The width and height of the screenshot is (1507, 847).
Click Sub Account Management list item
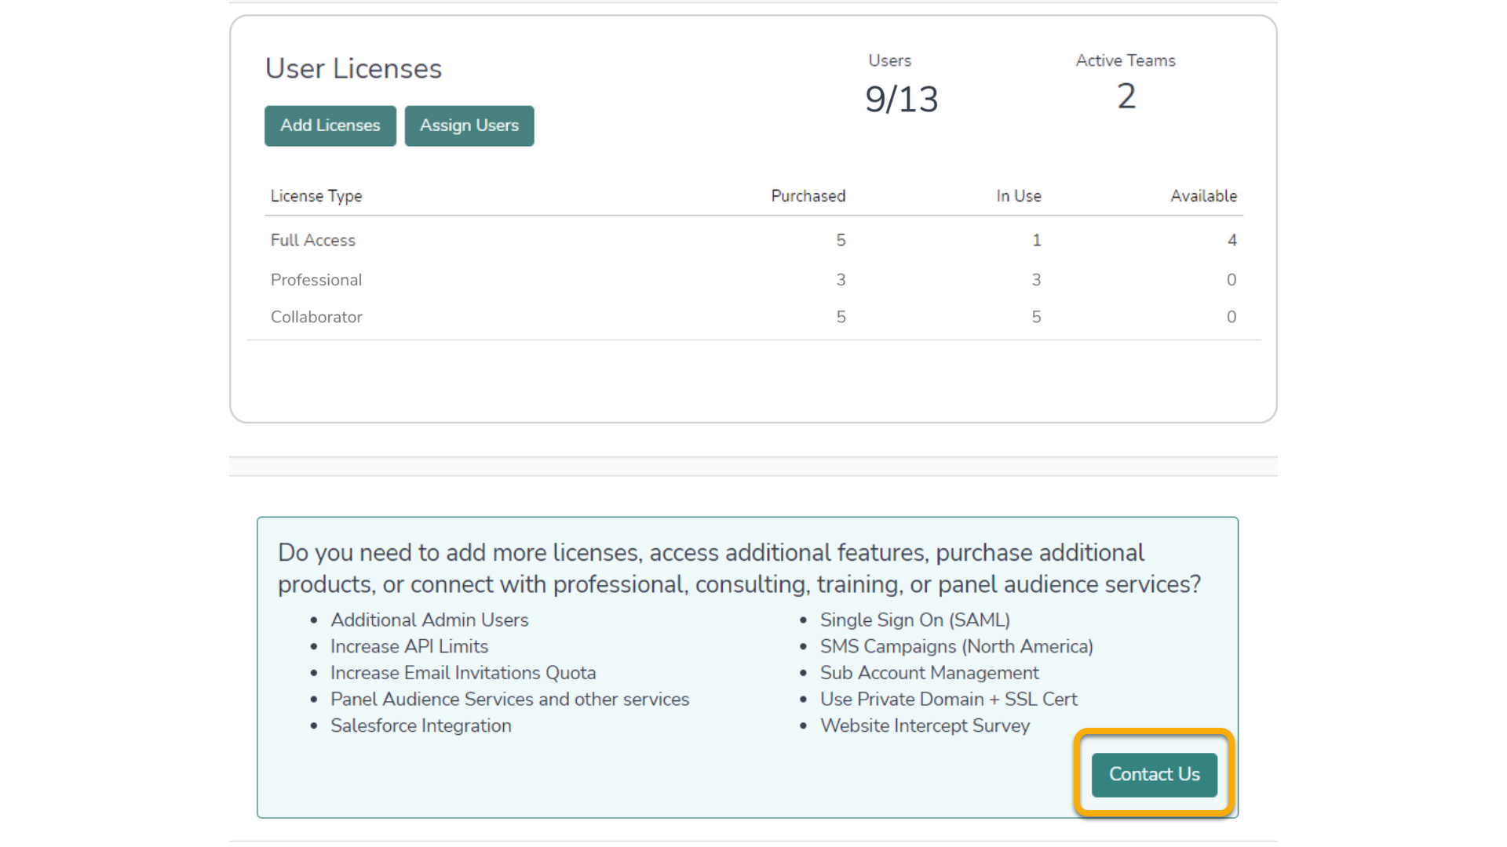click(x=929, y=673)
